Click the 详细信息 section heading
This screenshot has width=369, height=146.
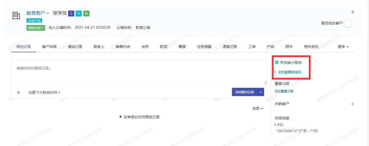click(282, 118)
